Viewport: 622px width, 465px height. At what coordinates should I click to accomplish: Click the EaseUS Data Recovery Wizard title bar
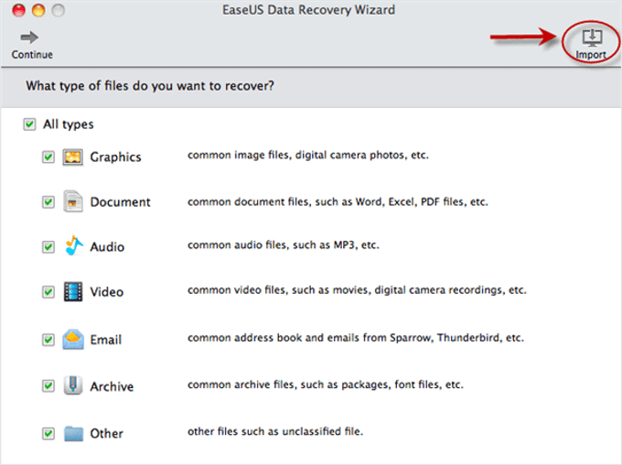coord(311,11)
